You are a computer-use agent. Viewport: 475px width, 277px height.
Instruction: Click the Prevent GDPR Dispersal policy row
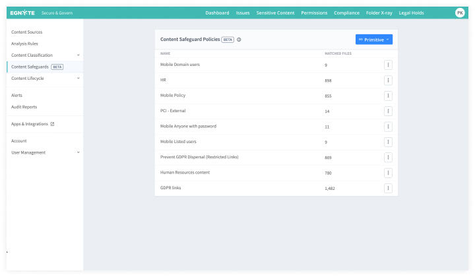click(199, 157)
